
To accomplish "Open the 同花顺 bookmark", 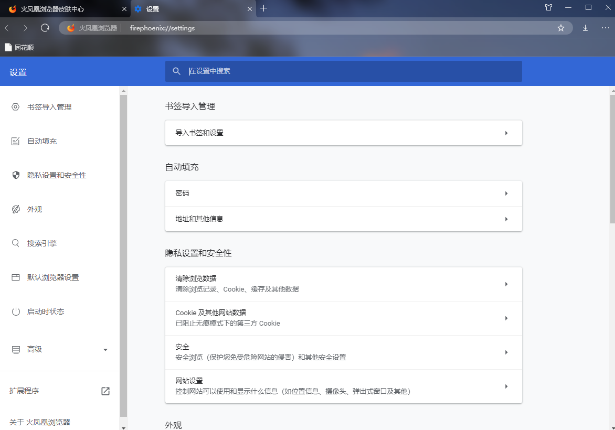I will (x=20, y=47).
